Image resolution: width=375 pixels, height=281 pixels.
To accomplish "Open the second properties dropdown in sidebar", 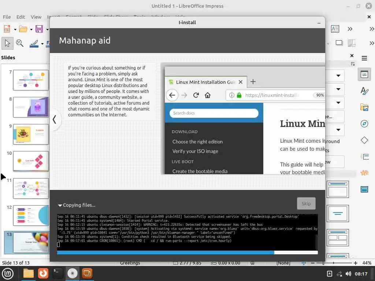I will click(338, 89).
